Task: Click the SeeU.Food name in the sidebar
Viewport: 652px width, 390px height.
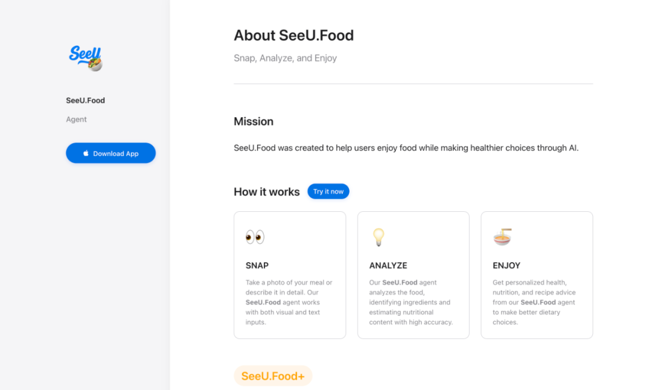Action: (x=86, y=100)
